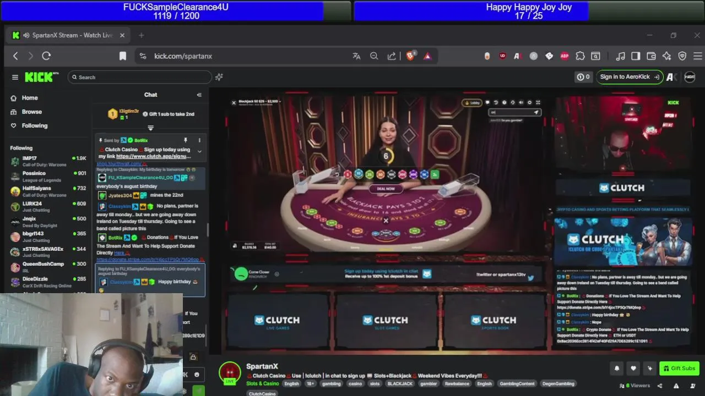Open the xSTR8xSAVAGEx channel in Following
Image resolution: width=705 pixels, height=396 pixels.
(48, 252)
